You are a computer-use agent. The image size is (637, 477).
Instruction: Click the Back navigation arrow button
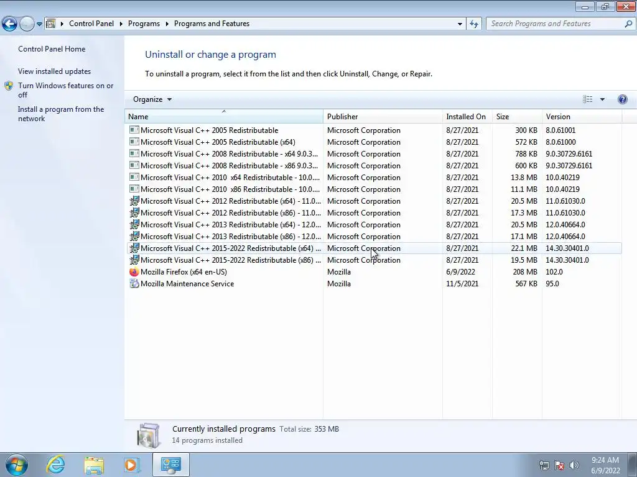tap(10, 24)
